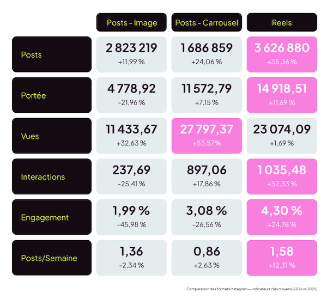Image resolution: width=327 pixels, height=299 pixels.
Task: Click the 11 572,79 carrousel reach cell
Action: click(x=207, y=95)
